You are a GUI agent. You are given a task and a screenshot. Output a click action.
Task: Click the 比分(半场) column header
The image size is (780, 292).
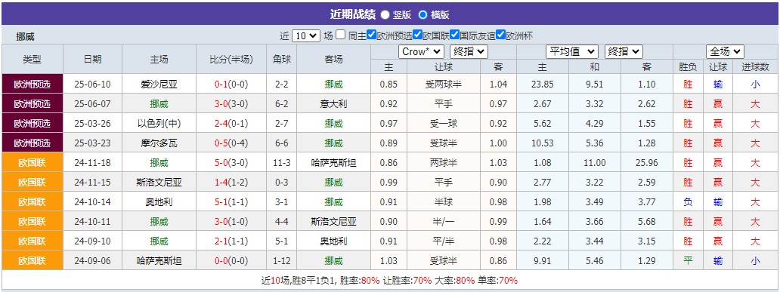tap(231, 59)
